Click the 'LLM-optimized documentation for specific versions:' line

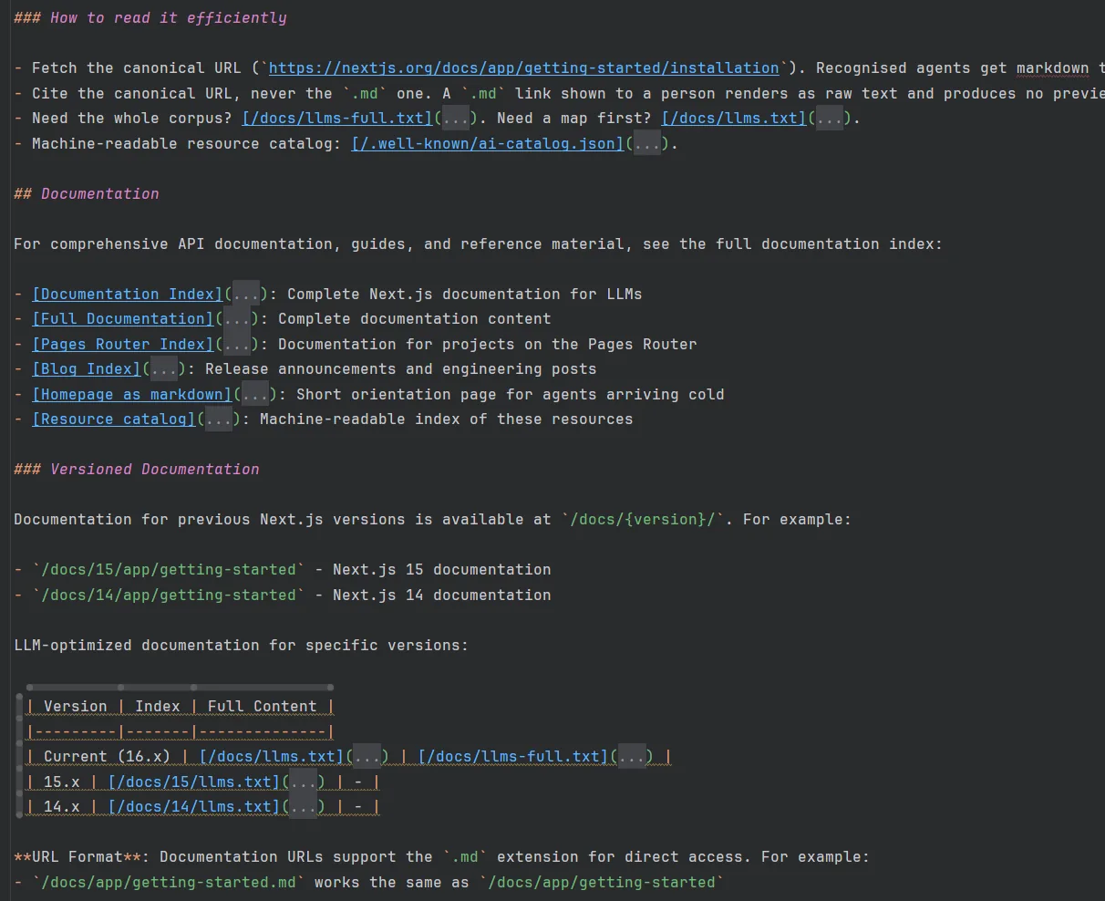click(x=242, y=645)
